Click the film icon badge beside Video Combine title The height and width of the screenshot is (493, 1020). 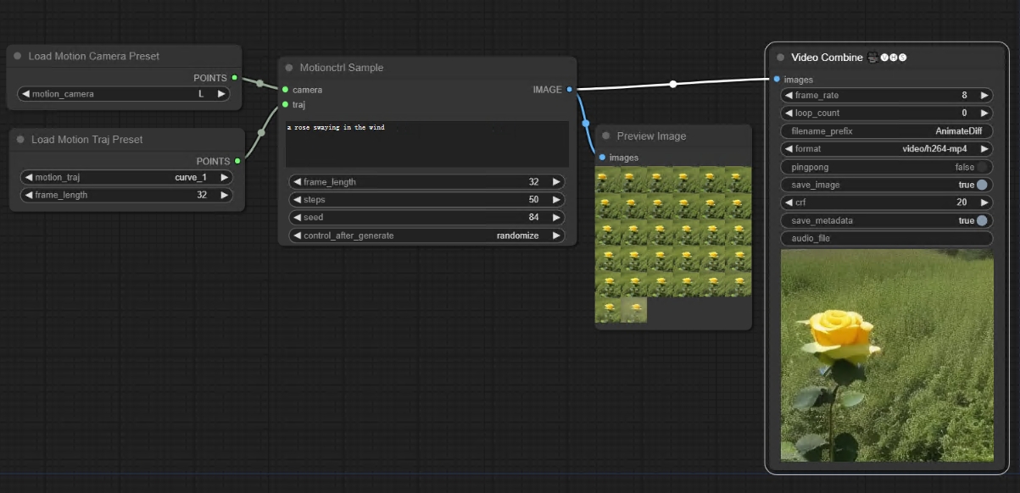872,58
